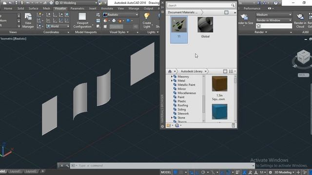Click the Create Material sphere icon at panel bottom
312x175 pixels.
176,125
